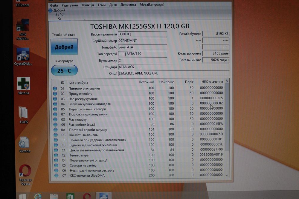
Task: Click the status icon for Час пошуку row
Action: tap(55, 119)
